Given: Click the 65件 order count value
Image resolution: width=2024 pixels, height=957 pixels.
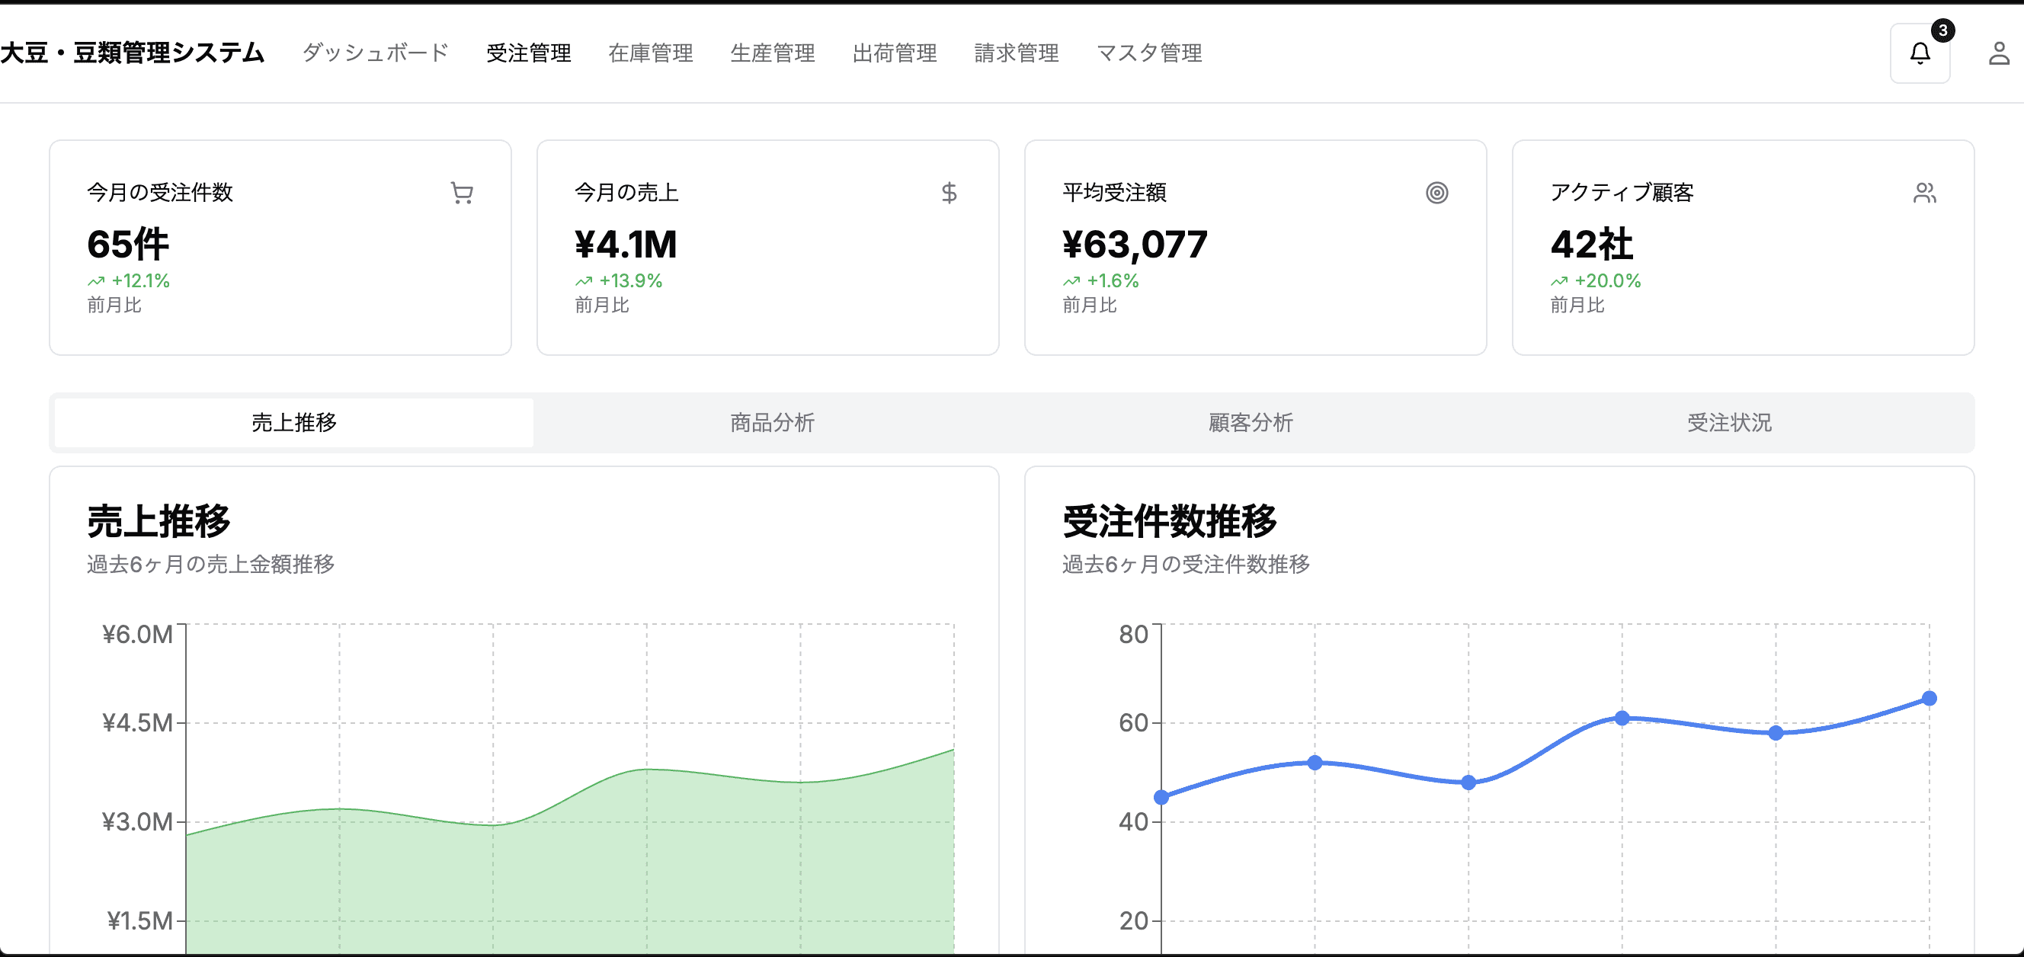Looking at the screenshot, I should click(x=128, y=244).
